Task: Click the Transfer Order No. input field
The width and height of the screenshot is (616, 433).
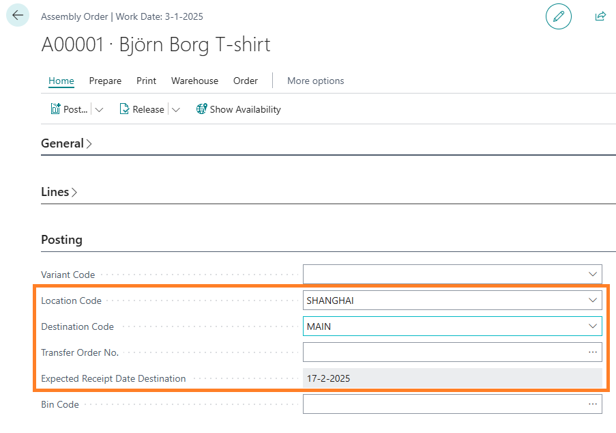Action: tap(442, 352)
